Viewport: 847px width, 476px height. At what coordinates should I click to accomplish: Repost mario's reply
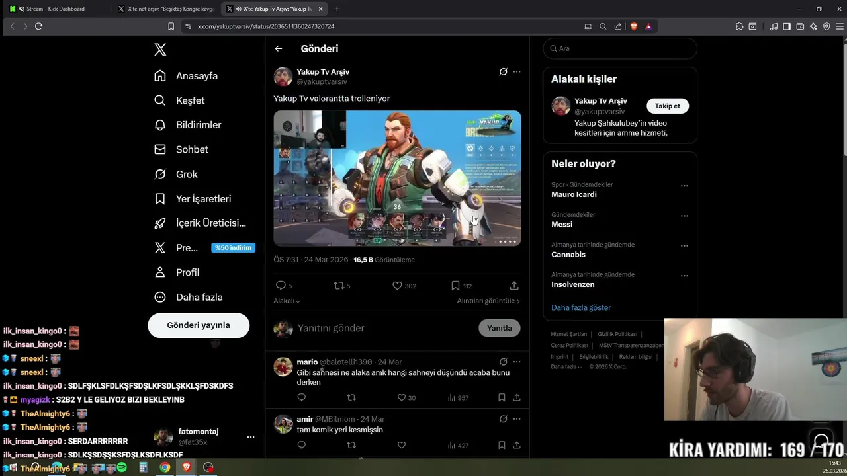[x=351, y=397]
